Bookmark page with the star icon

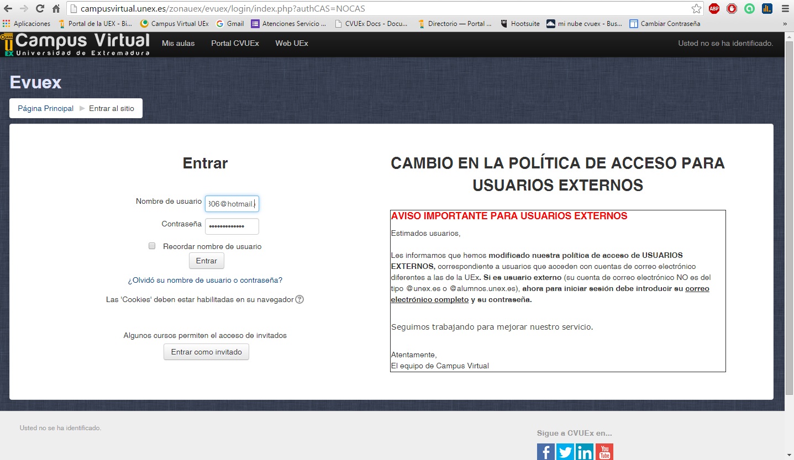point(696,9)
